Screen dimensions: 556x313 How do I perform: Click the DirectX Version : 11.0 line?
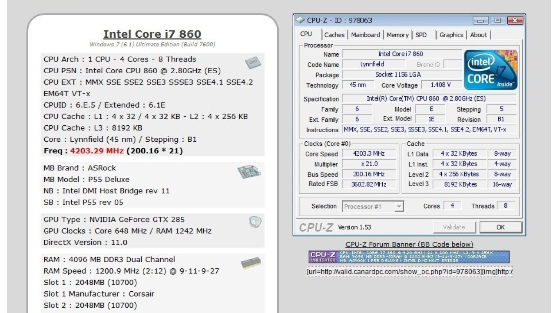[x=86, y=242]
